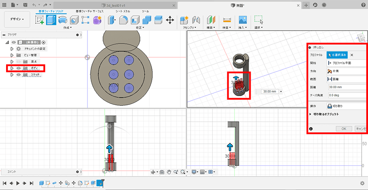Activate the Move/Copy arrows tool

[170, 20]
